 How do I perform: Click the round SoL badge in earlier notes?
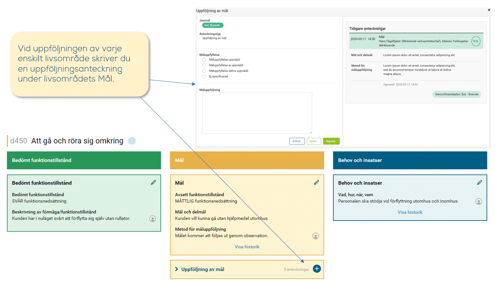tap(476, 41)
